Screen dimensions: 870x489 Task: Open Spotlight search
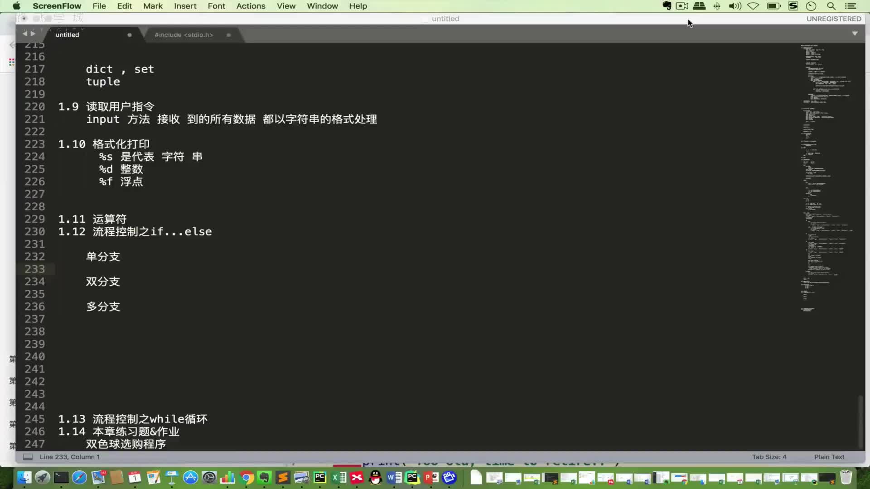coord(831,6)
